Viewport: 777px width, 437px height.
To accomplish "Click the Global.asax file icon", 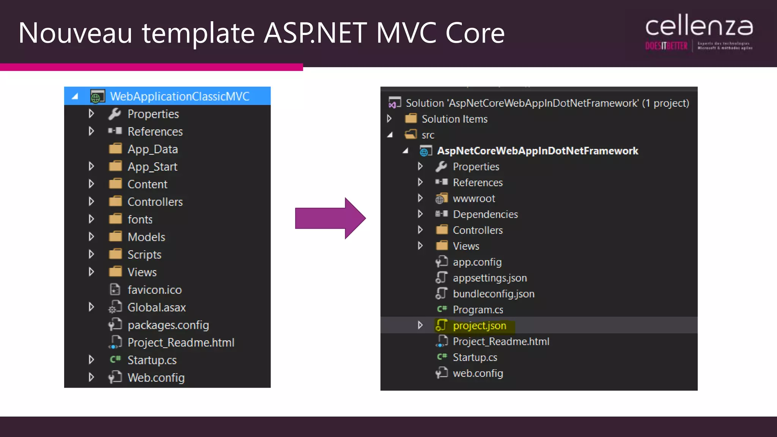I will pos(115,307).
